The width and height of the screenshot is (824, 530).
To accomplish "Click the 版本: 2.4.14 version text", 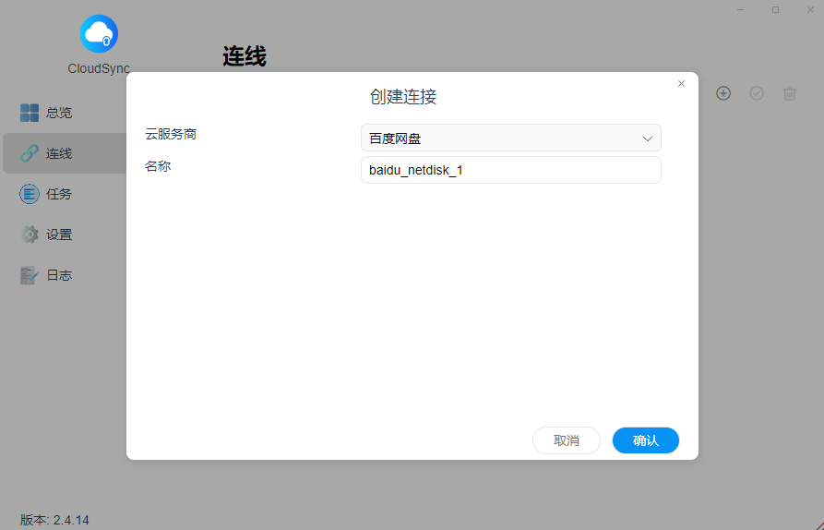I will [54, 520].
